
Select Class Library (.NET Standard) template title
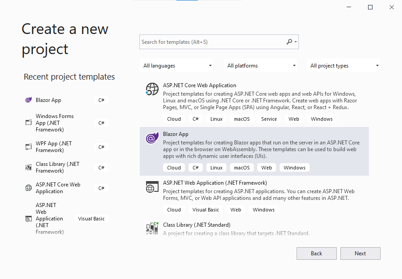[197, 225]
